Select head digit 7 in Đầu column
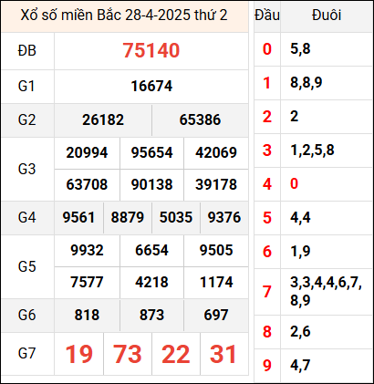374x384 pixels. (x=267, y=292)
